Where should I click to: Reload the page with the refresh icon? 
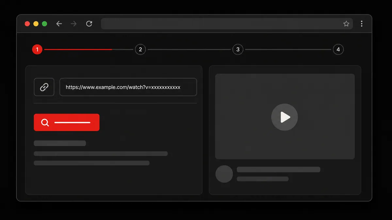[x=89, y=24]
